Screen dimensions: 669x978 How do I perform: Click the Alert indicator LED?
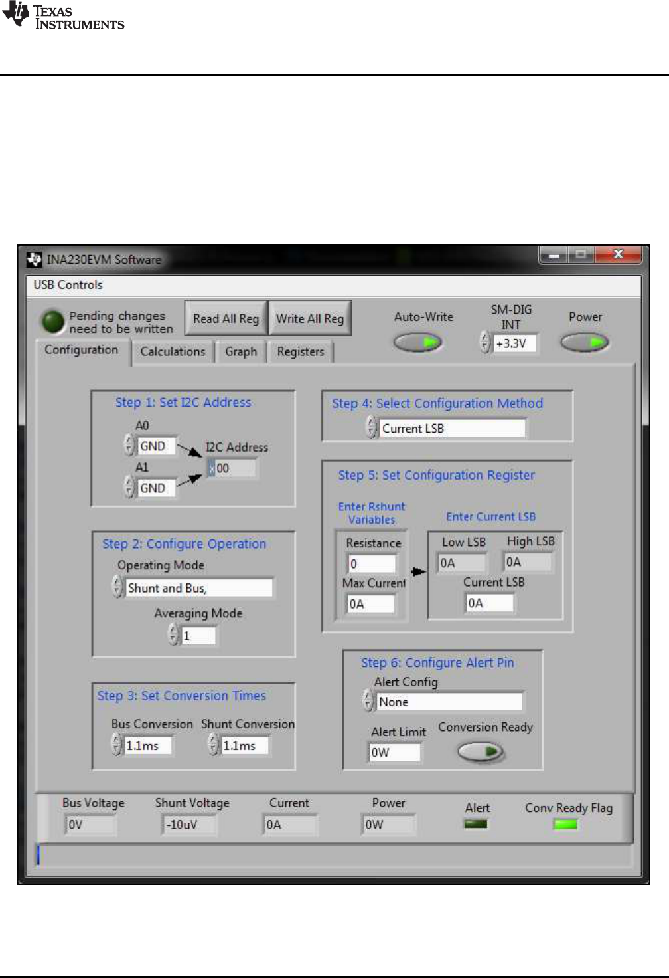pos(476,824)
